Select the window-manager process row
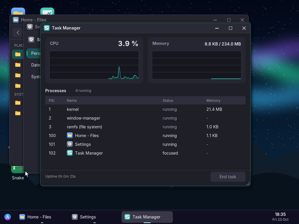This screenshot has height=224, width=299. coord(145,118)
